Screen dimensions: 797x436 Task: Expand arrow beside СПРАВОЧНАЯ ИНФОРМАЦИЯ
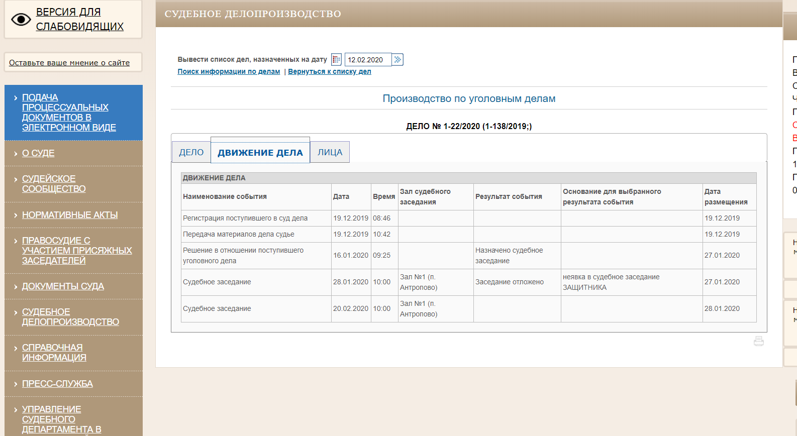tap(16, 348)
